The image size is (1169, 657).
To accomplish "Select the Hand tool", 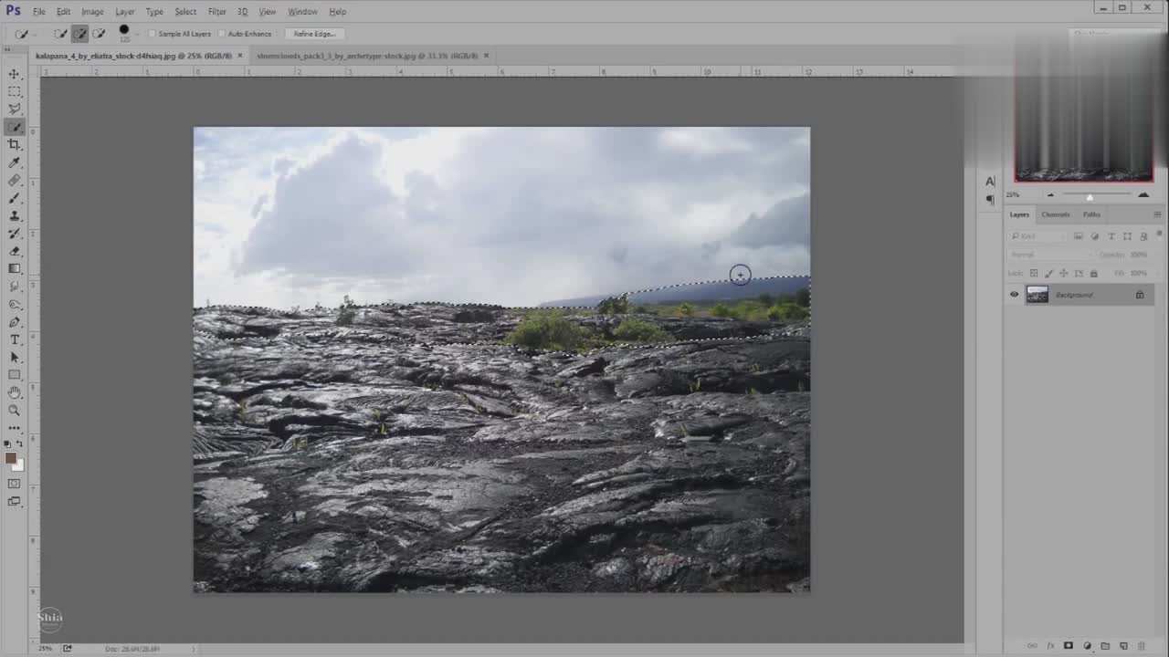I will coord(14,392).
